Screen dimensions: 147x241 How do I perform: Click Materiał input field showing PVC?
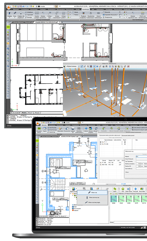pyautogui.click(x=141, y=156)
